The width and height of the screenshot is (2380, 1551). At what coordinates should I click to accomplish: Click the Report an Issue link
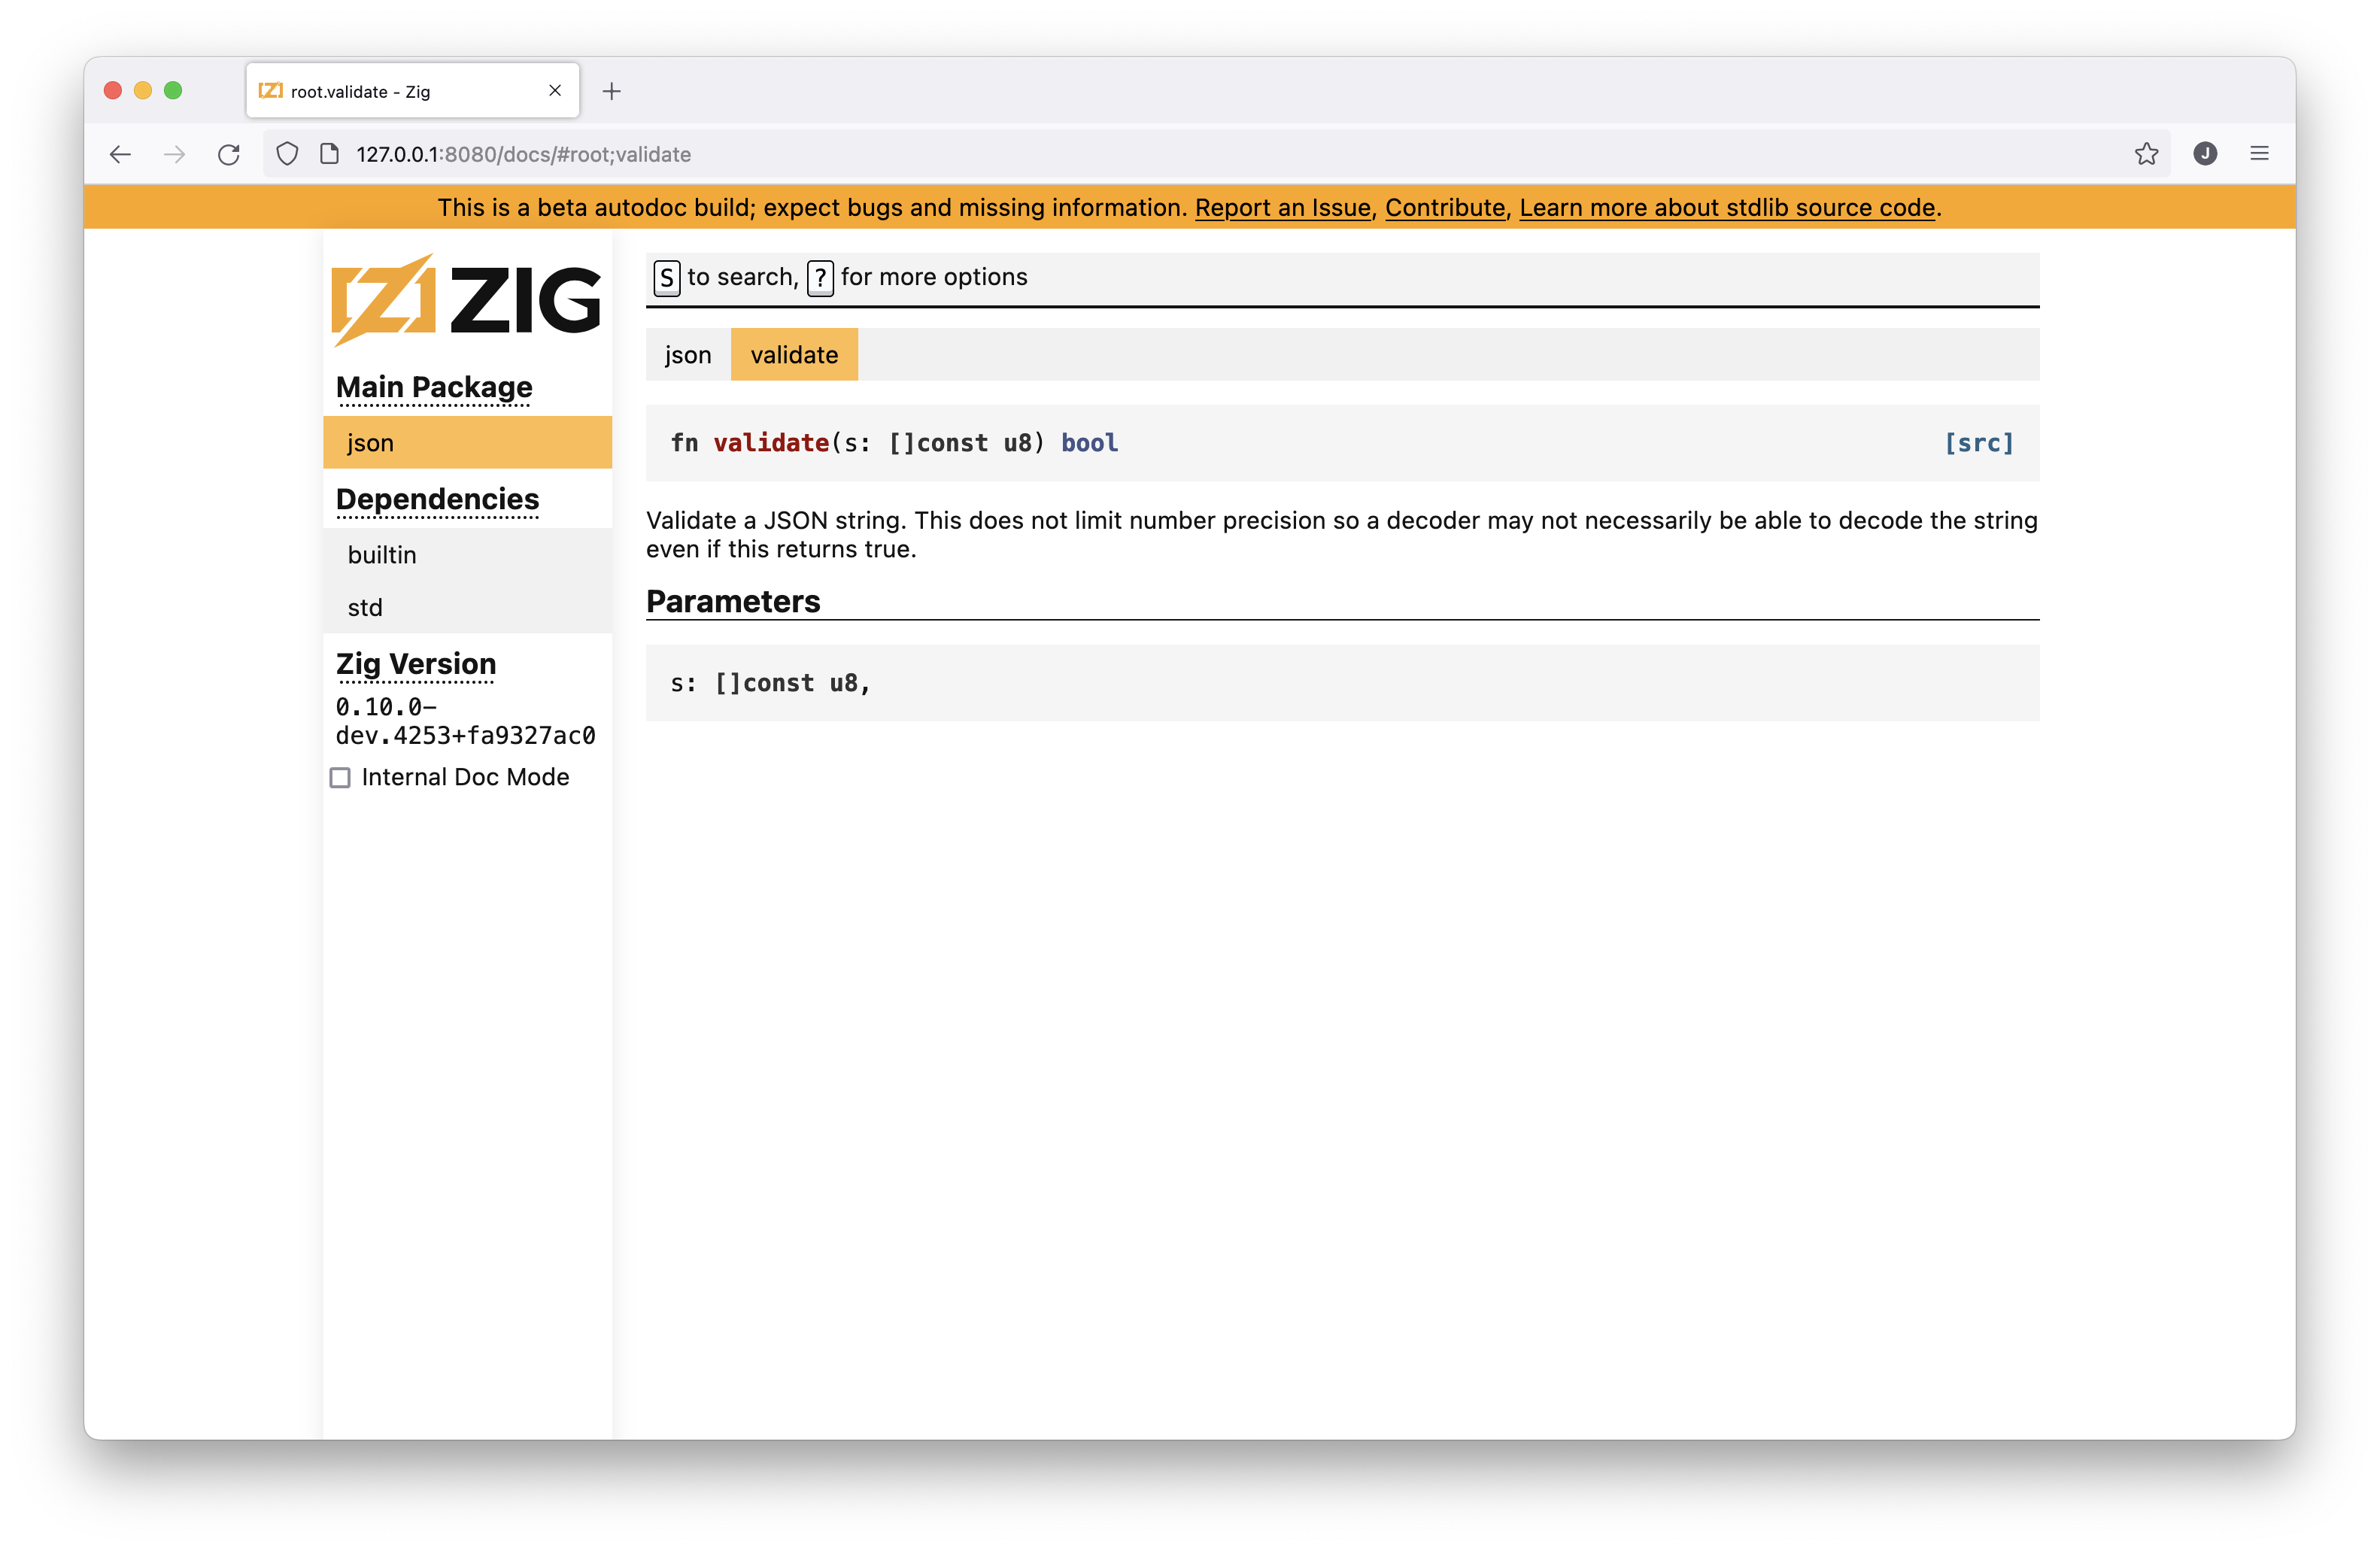tap(1282, 207)
